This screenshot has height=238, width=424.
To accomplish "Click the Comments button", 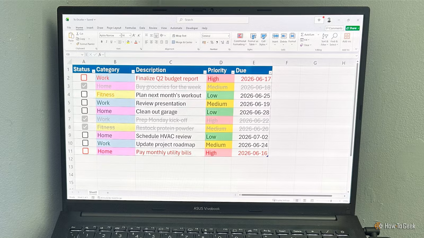I will tap(334, 28).
